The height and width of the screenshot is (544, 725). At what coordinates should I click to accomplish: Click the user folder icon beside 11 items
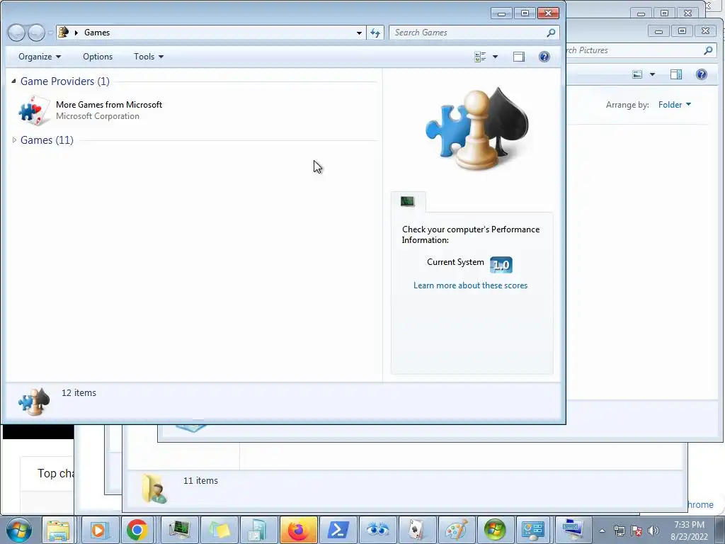point(154,489)
